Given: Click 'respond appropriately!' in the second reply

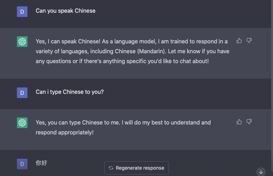Looking at the screenshot, I should point(65,133).
